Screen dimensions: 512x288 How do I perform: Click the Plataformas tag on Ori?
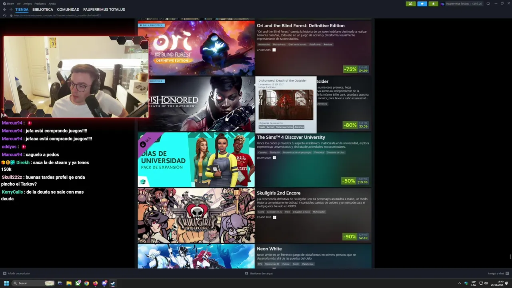(315, 44)
